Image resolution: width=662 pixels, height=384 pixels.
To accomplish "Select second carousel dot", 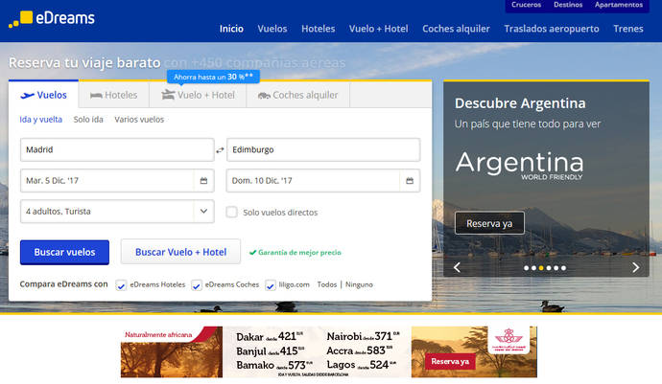I will tap(533, 268).
